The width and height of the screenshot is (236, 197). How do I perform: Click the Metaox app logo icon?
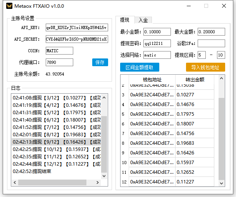pyautogui.click(x=8, y=6)
